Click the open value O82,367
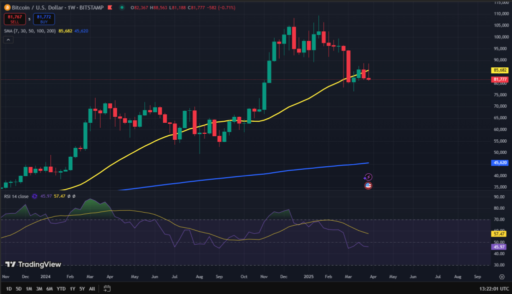Image resolution: width=512 pixels, height=294 pixels. (139, 7)
